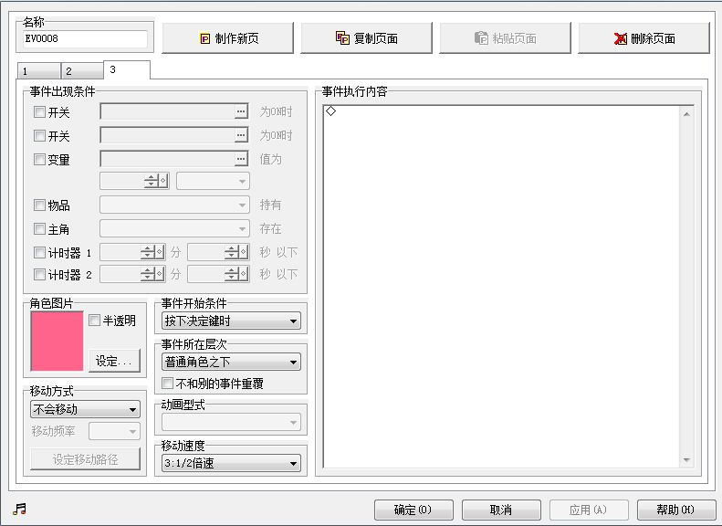Viewport: 722px width, 526px height.
Task: Click the new page icon on 制作新页
Action: (x=204, y=38)
